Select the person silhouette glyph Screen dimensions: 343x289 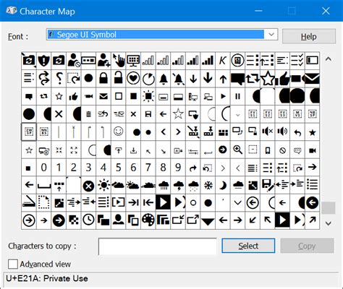(119, 220)
